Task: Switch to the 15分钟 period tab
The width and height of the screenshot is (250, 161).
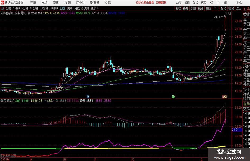Action: [34, 8]
